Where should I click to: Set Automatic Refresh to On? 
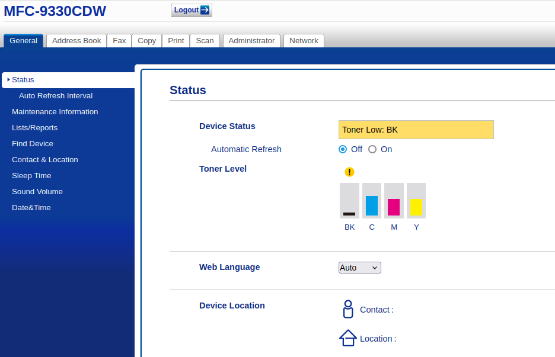click(x=372, y=149)
